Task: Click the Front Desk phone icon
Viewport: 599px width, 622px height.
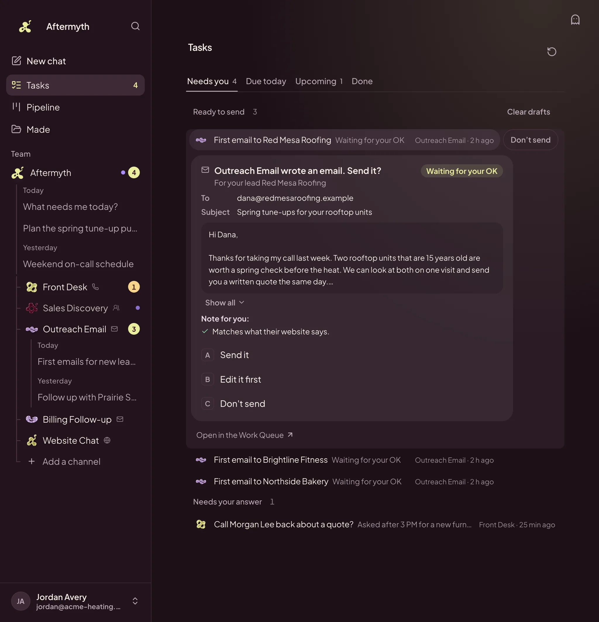Action: [95, 287]
